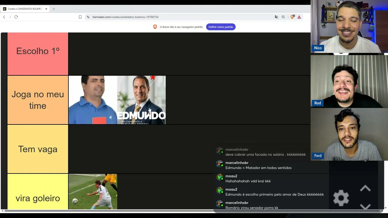Bookmark this page with the bookmark icon

80,17
